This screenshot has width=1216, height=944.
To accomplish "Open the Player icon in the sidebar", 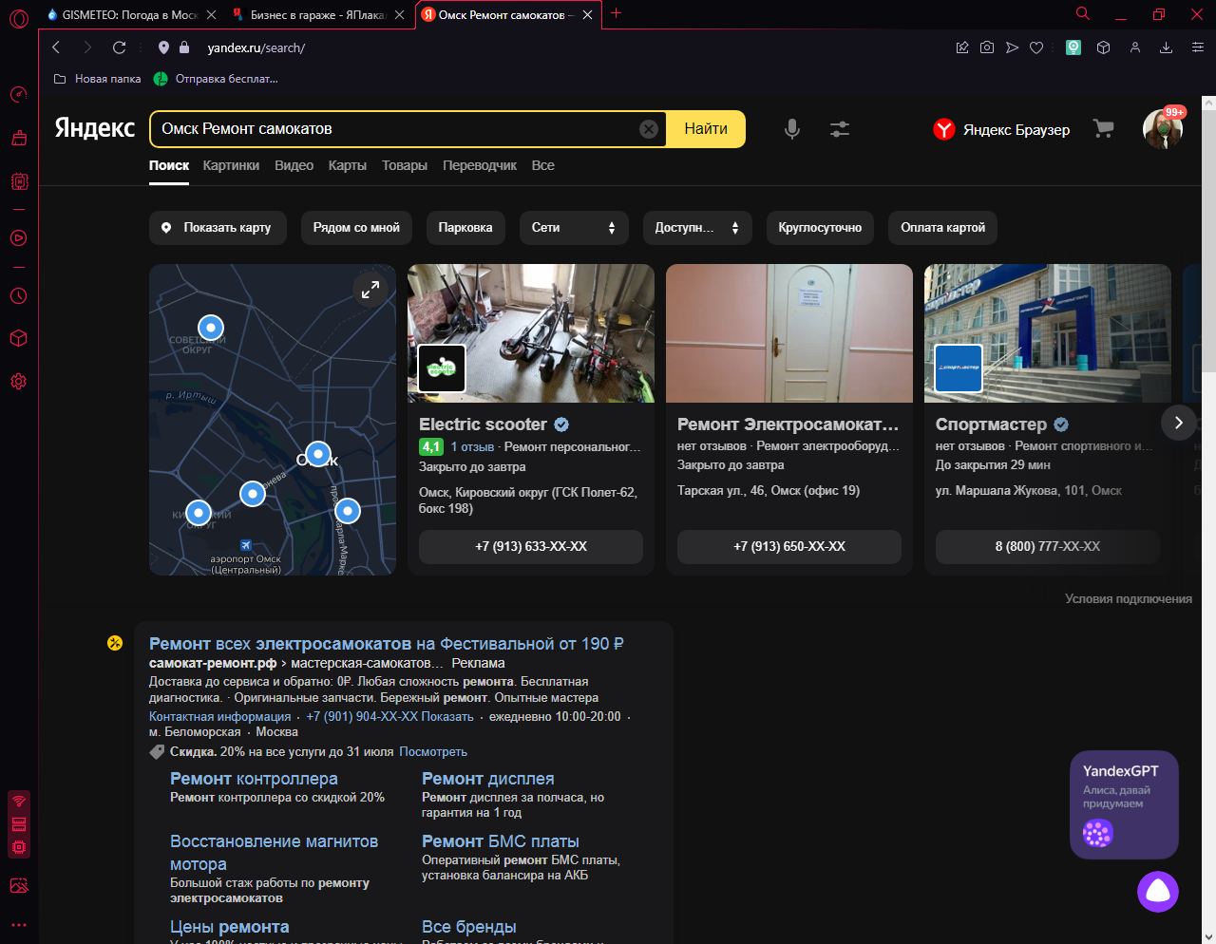I will coord(19,238).
